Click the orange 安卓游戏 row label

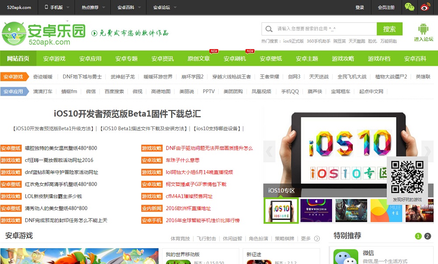(x=14, y=77)
